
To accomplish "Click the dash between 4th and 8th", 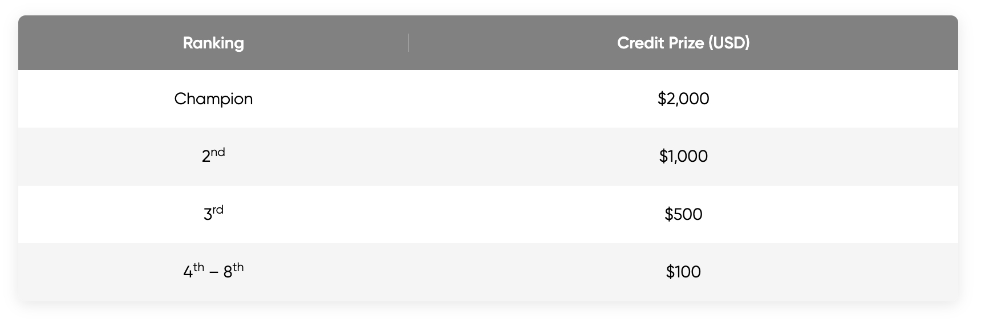I will pos(213,273).
